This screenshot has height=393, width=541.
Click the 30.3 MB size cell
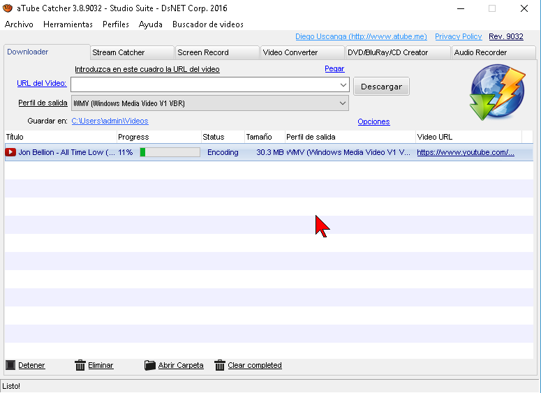pos(270,152)
